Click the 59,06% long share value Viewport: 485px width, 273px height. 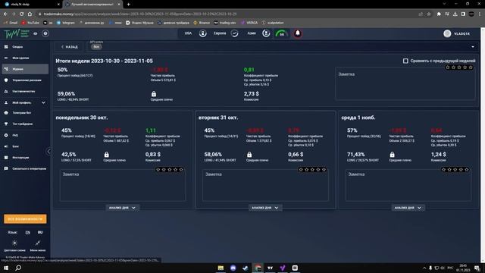point(66,93)
